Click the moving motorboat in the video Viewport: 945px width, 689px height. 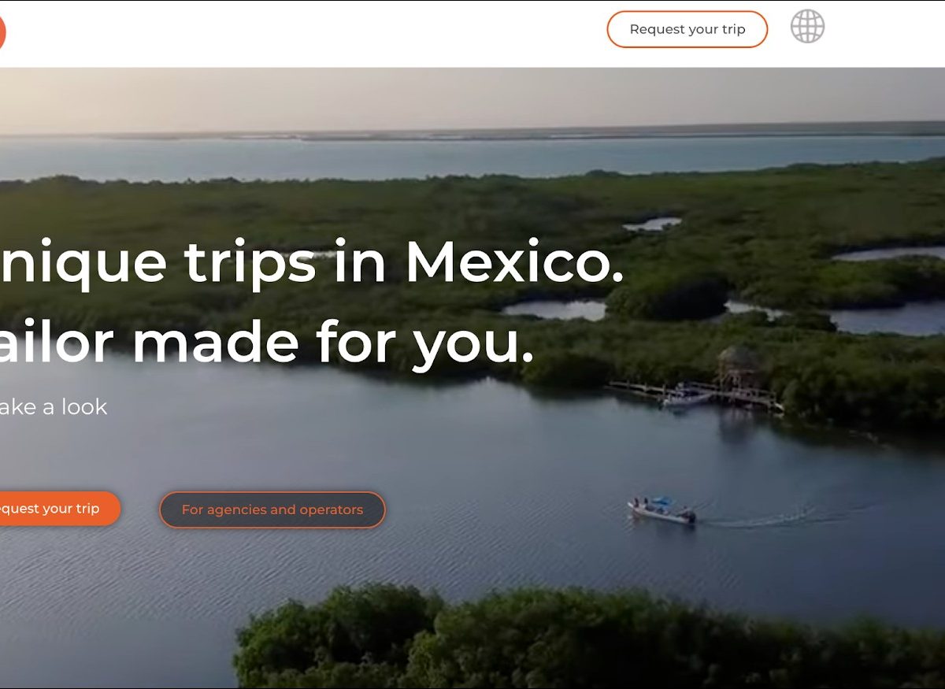[661, 510]
